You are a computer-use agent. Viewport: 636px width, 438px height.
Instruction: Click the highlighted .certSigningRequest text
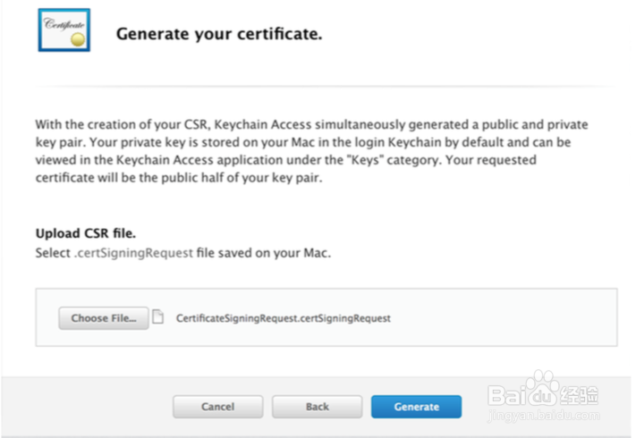pos(133,253)
